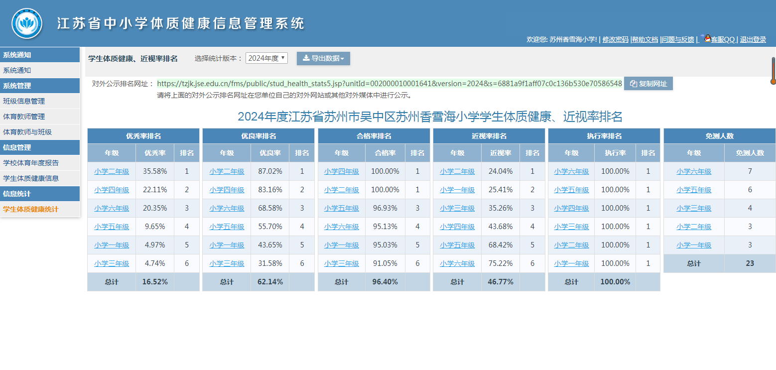Click 信息管理 sidebar section header
The image size is (776, 370).
(x=40, y=147)
